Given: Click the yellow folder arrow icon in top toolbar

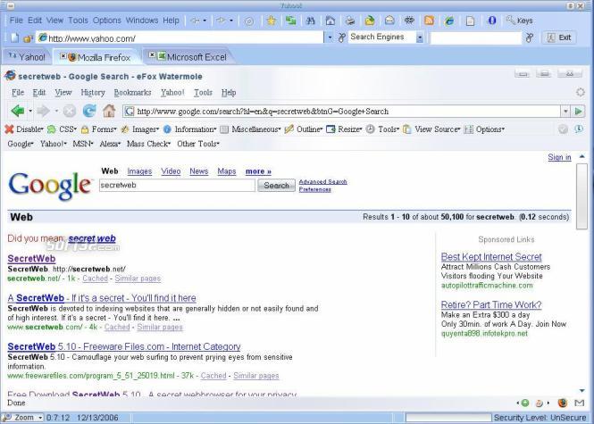Looking at the screenshot, I should pos(370,21).
